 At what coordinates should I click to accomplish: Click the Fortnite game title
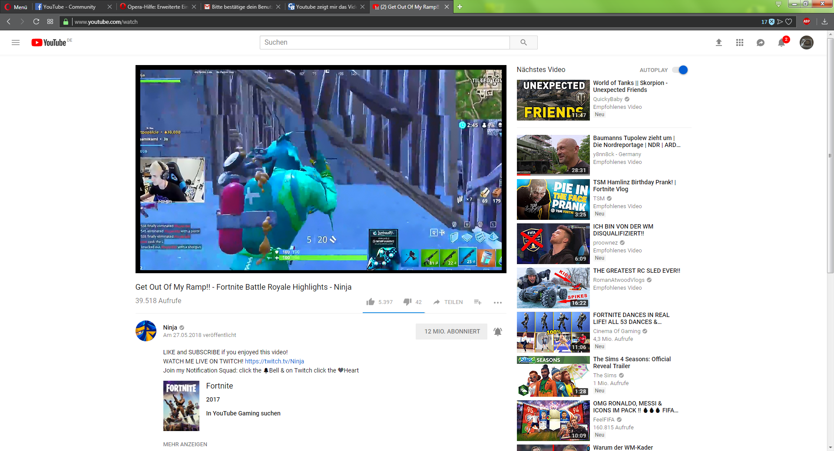tap(219, 386)
